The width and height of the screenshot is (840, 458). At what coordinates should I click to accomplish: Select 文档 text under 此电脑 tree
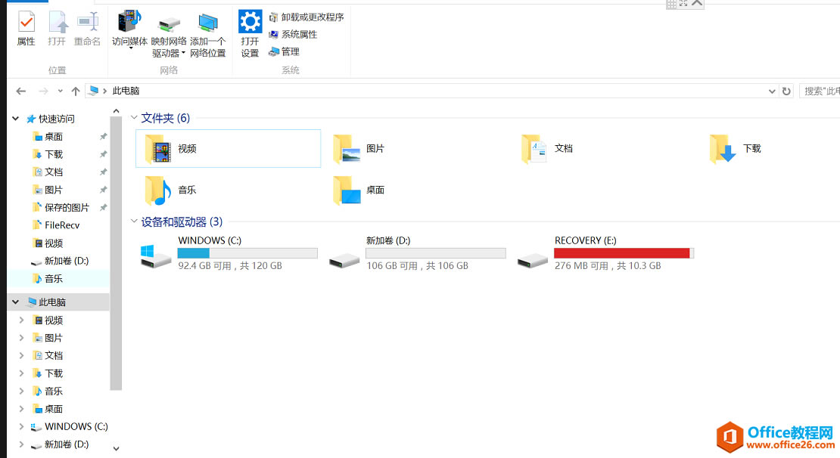(54, 355)
